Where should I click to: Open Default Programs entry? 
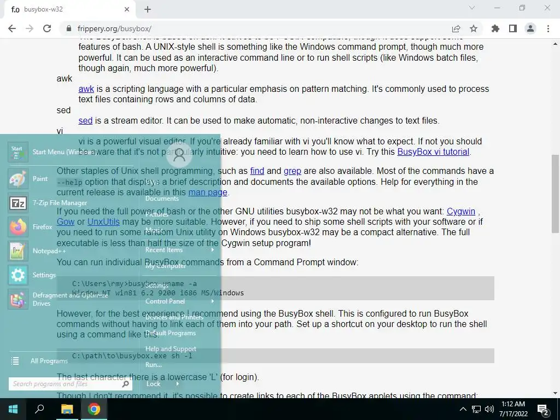pos(171,333)
